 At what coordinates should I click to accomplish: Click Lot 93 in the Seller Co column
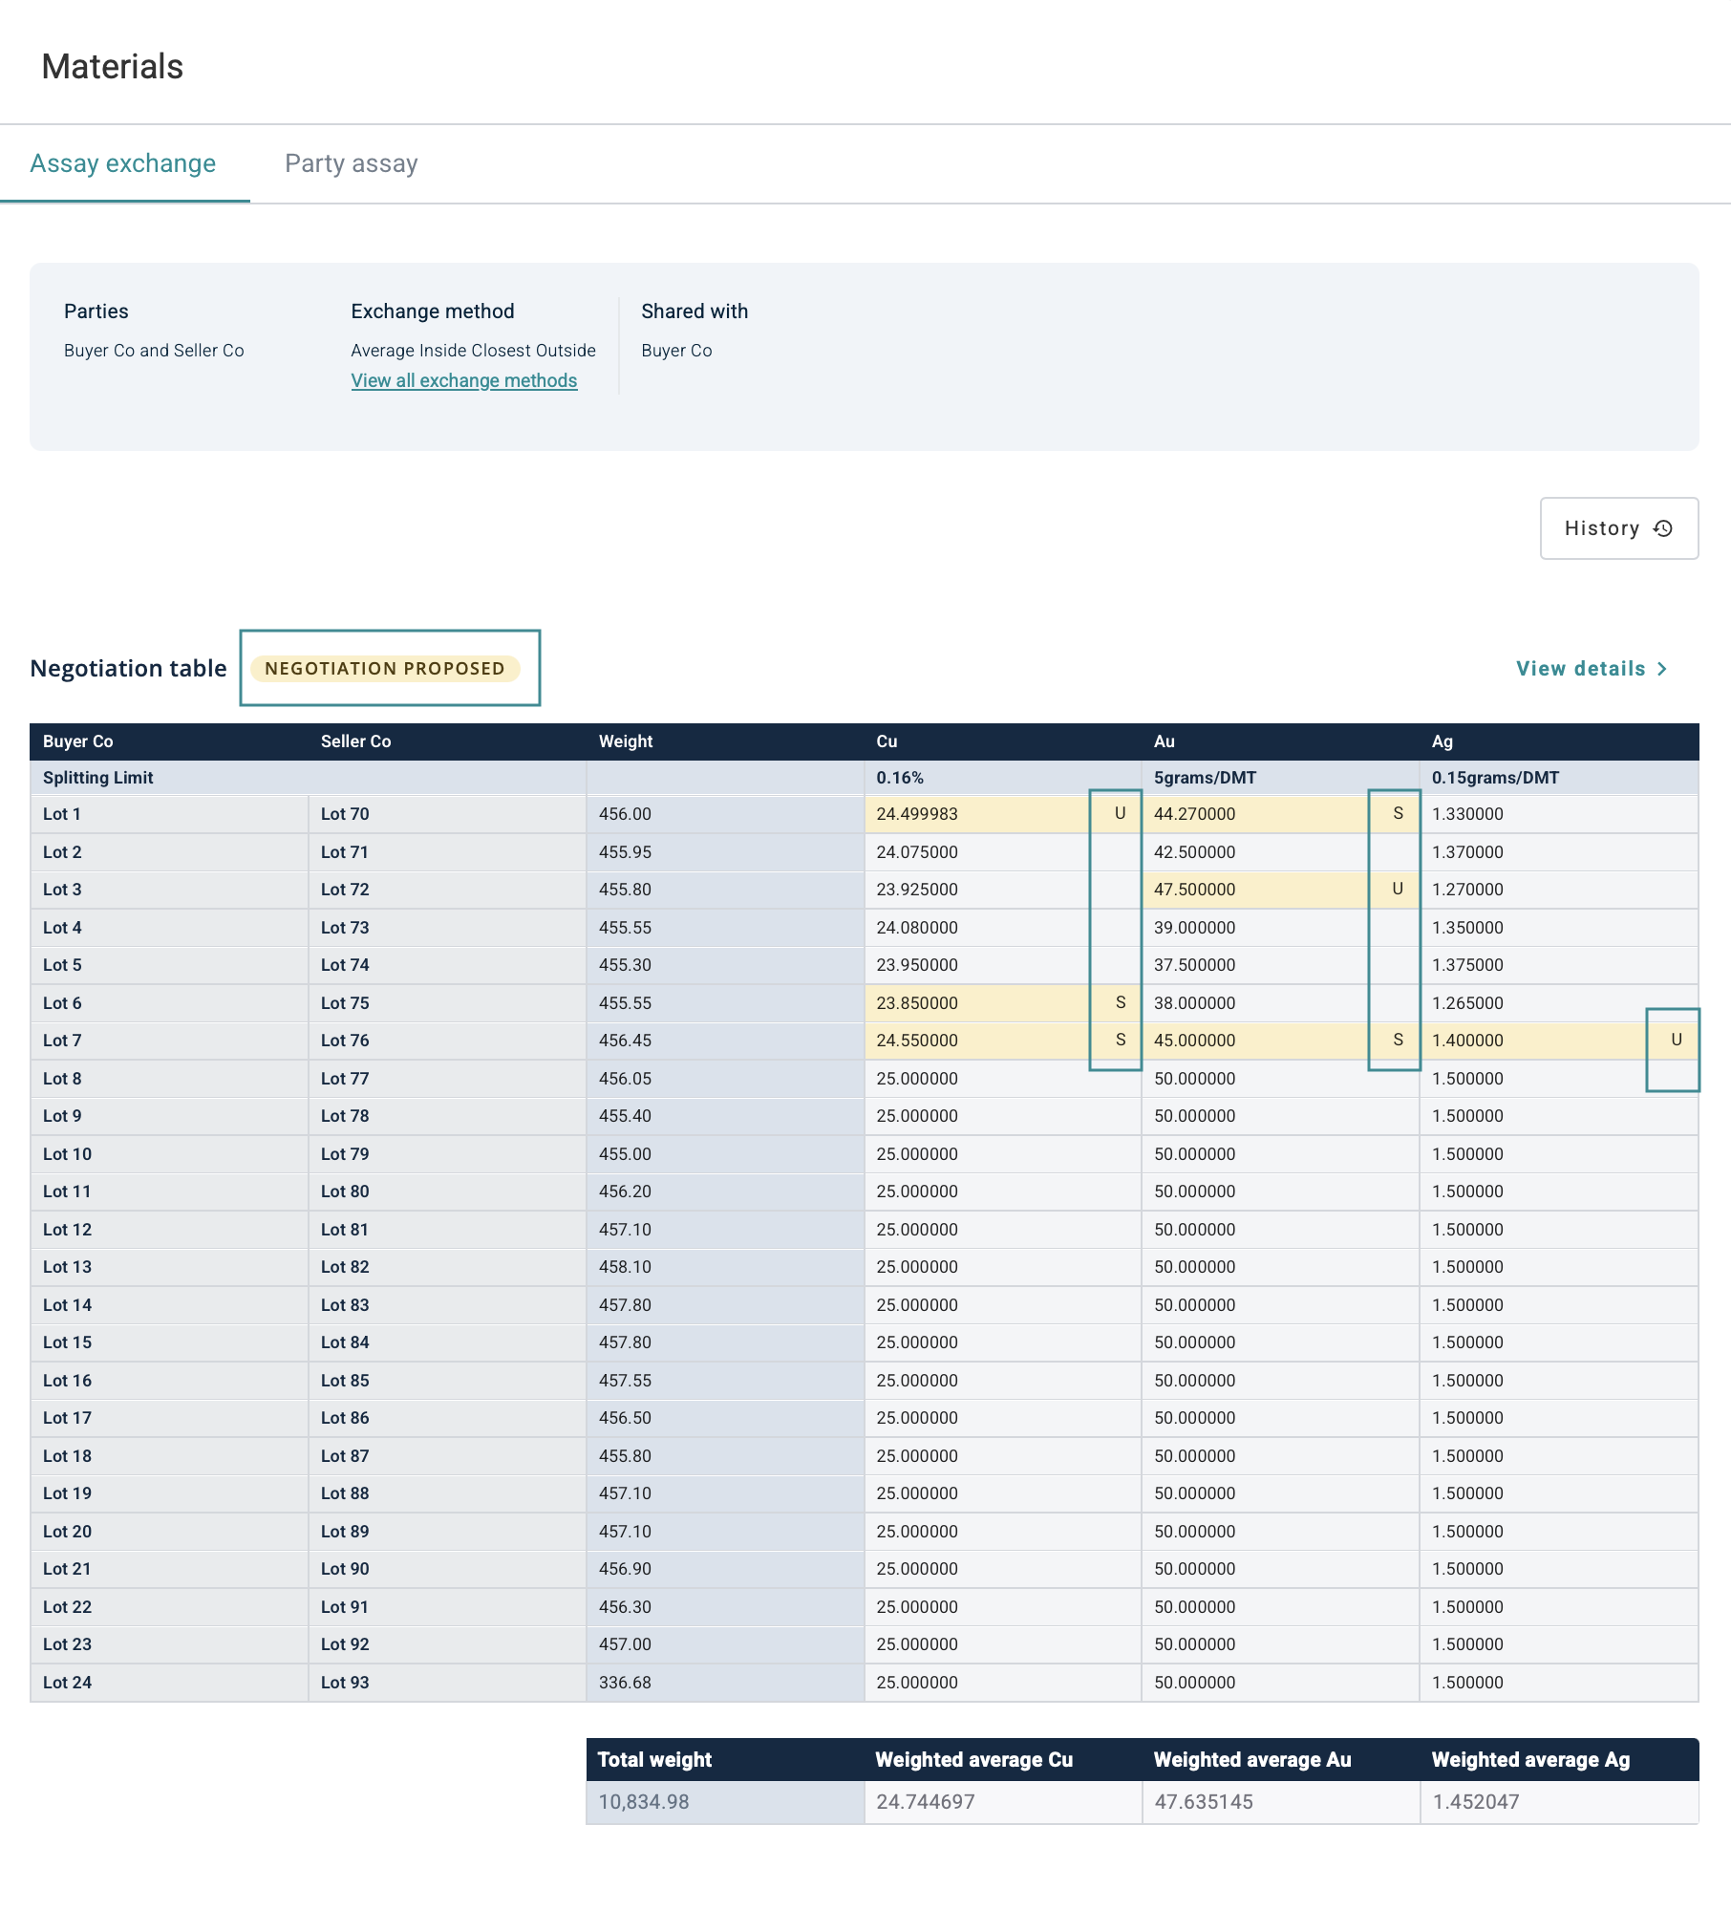coord(345,1683)
